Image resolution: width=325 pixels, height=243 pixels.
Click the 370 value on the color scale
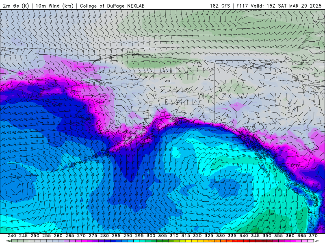point(313,236)
